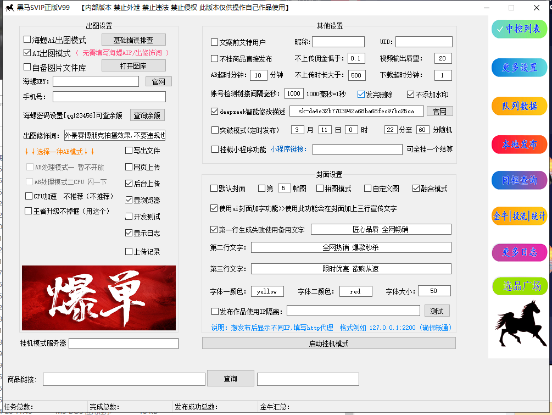Open the 选品广场 marketplace

(x=518, y=286)
